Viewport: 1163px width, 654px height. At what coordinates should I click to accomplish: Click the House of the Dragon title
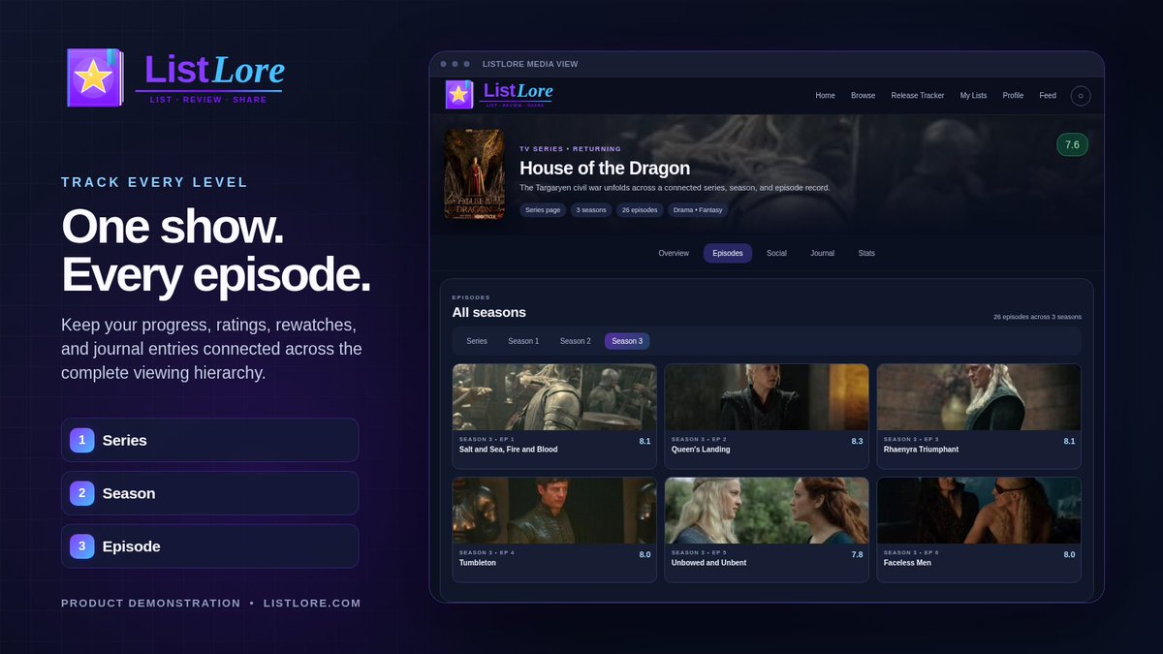[x=605, y=168]
